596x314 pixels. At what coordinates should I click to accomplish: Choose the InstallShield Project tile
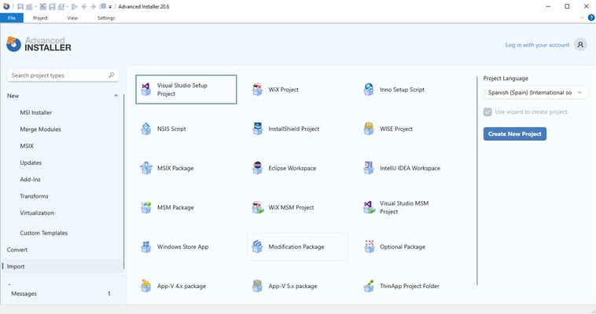tap(297, 129)
